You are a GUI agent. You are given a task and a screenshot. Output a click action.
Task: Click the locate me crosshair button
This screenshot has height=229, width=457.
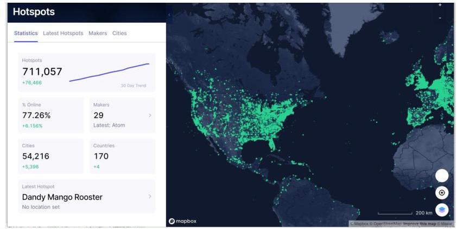point(442,193)
